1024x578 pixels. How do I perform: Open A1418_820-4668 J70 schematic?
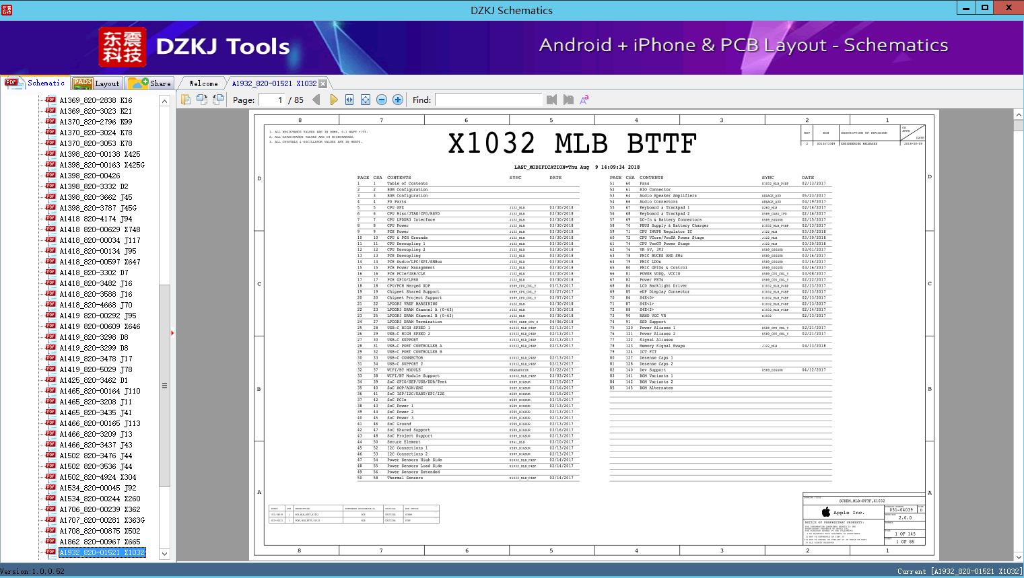click(96, 305)
